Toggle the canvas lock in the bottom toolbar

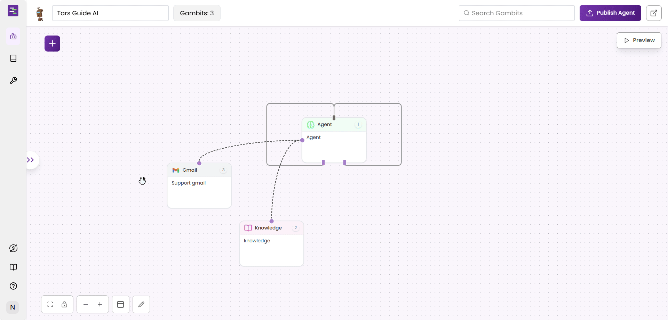pyautogui.click(x=65, y=304)
